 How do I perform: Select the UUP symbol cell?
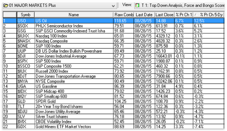(26, 51)
